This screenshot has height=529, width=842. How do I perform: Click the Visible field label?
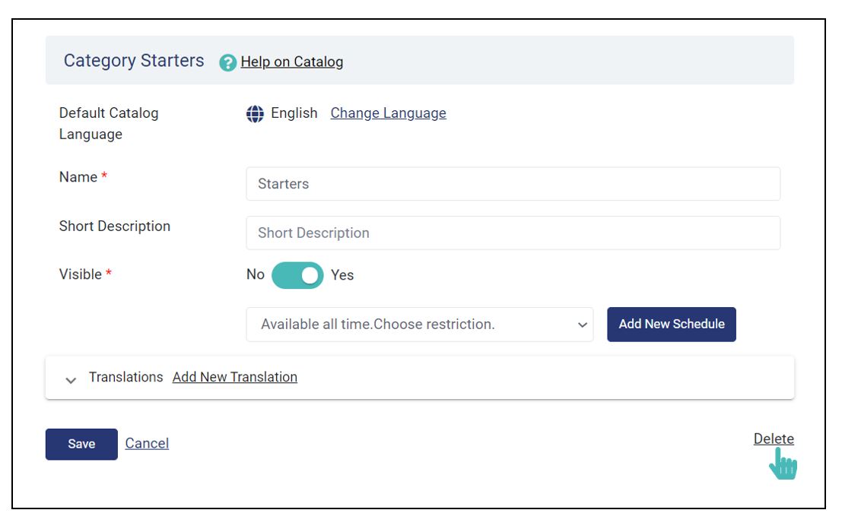coord(81,274)
